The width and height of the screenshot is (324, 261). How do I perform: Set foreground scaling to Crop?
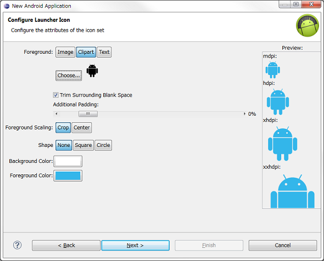pyautogui.click(x=63, y=128)
